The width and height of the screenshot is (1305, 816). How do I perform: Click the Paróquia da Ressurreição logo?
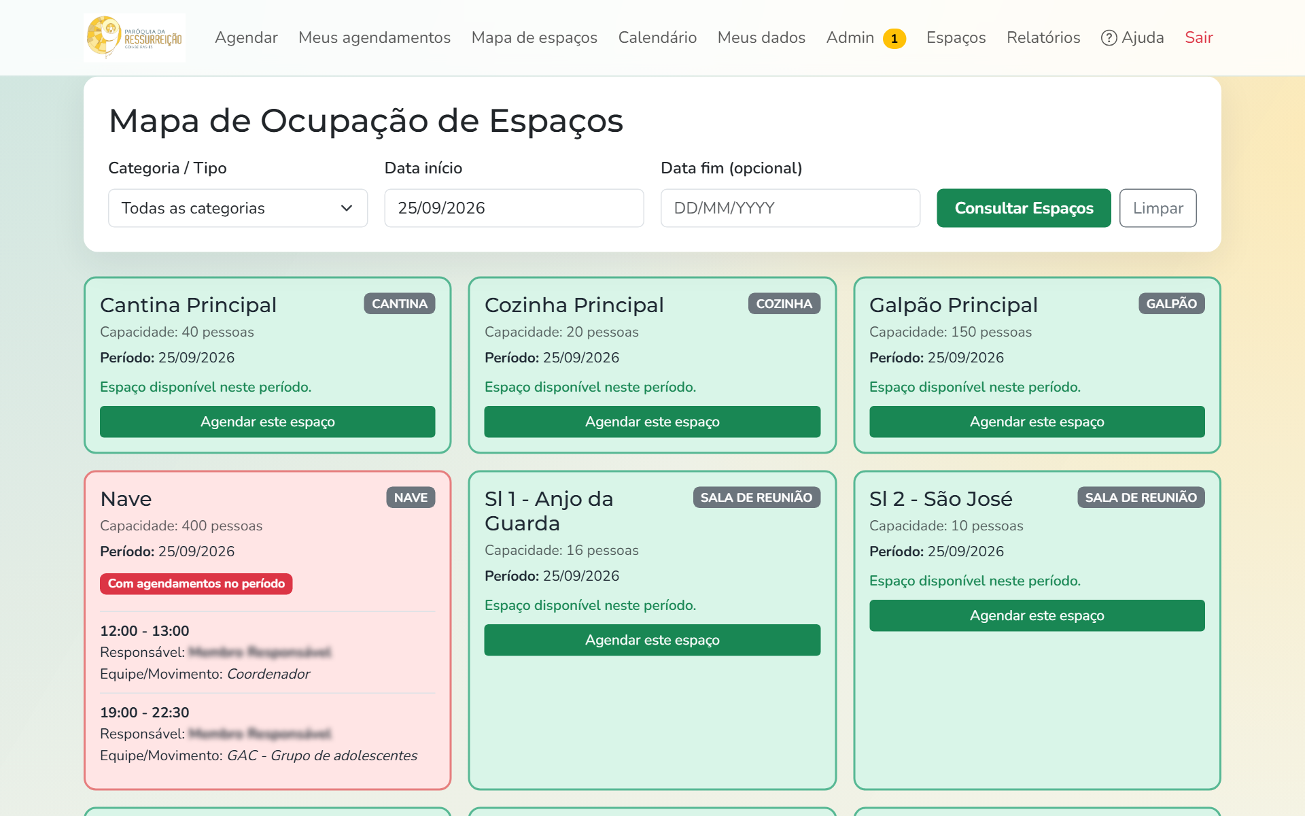pos(135,37)
